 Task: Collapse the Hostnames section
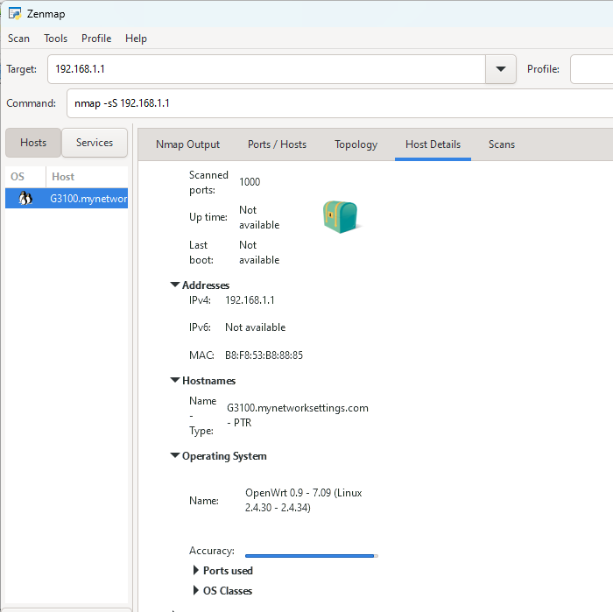(x=175, y=380)
